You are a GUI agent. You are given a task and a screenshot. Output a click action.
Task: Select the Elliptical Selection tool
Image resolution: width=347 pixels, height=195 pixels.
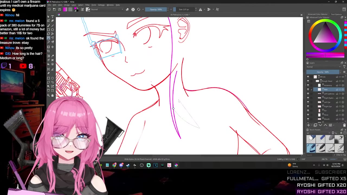coord(53,78)
